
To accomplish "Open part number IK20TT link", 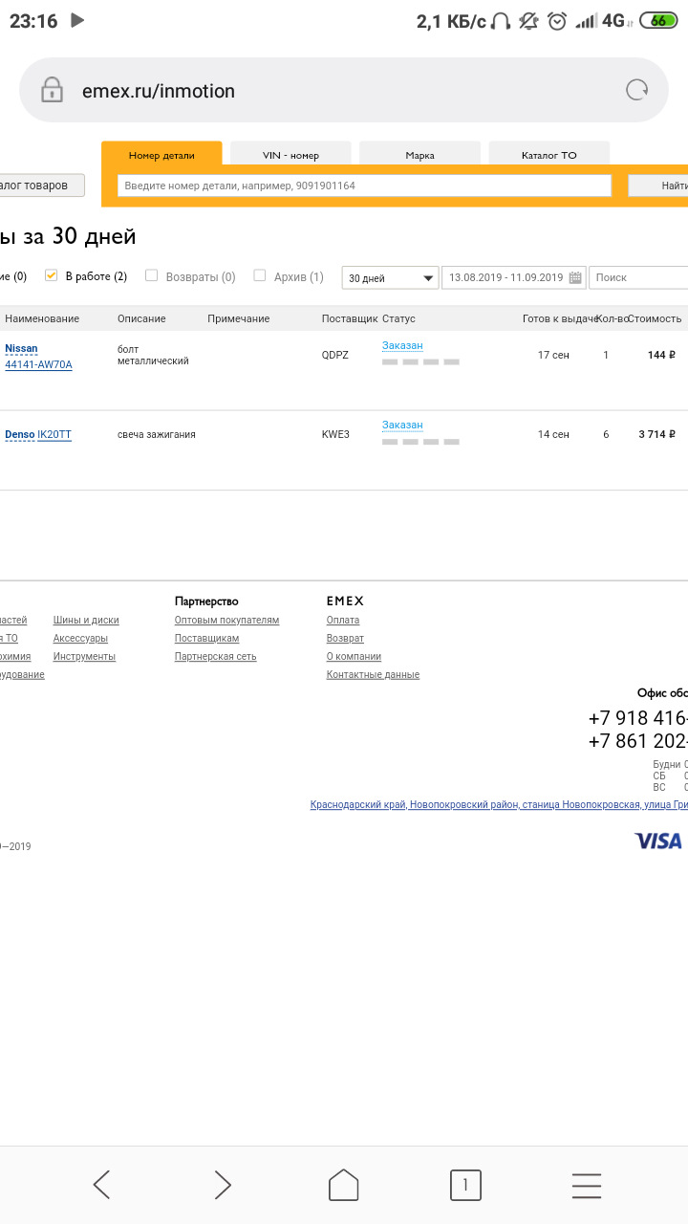I will (54, 434).
